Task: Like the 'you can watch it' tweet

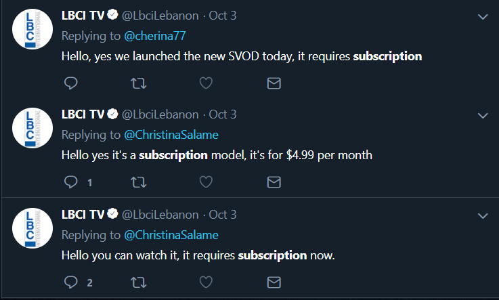Action: click(207, 282)
